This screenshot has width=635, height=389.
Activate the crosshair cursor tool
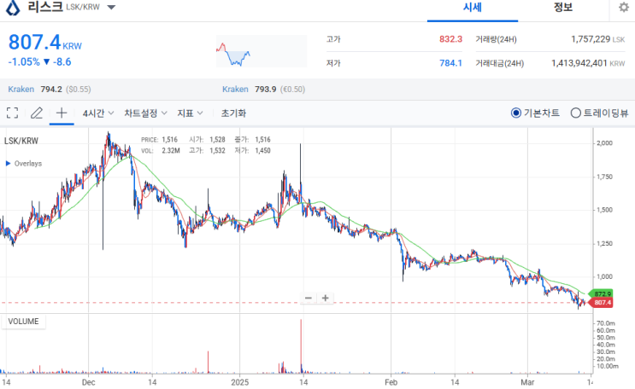(x=62, y=113)
